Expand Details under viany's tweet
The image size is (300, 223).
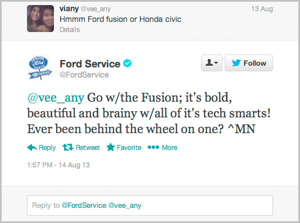[x=70, y=30]
